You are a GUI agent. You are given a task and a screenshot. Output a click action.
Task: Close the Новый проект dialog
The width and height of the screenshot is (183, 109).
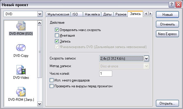point(179,5)
